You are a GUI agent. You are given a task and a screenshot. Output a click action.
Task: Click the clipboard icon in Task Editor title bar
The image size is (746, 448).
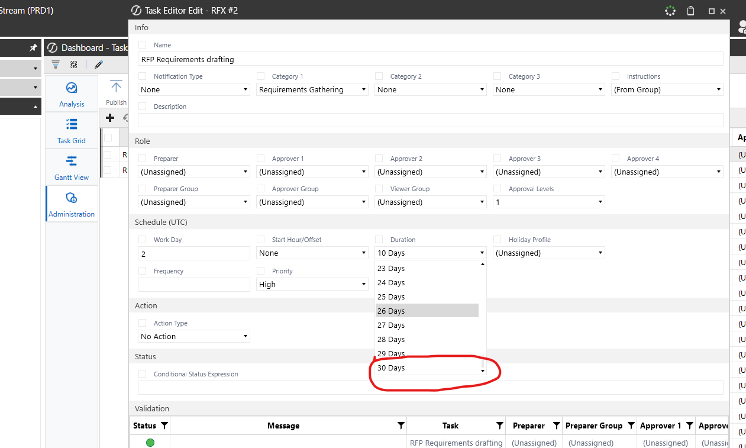point(690,11)
